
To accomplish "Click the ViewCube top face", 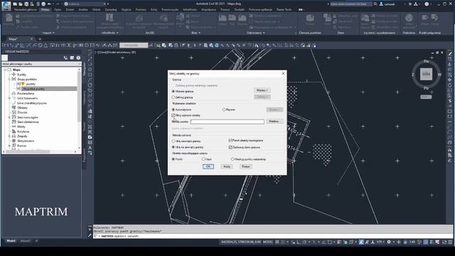I will tap(426, 74).
